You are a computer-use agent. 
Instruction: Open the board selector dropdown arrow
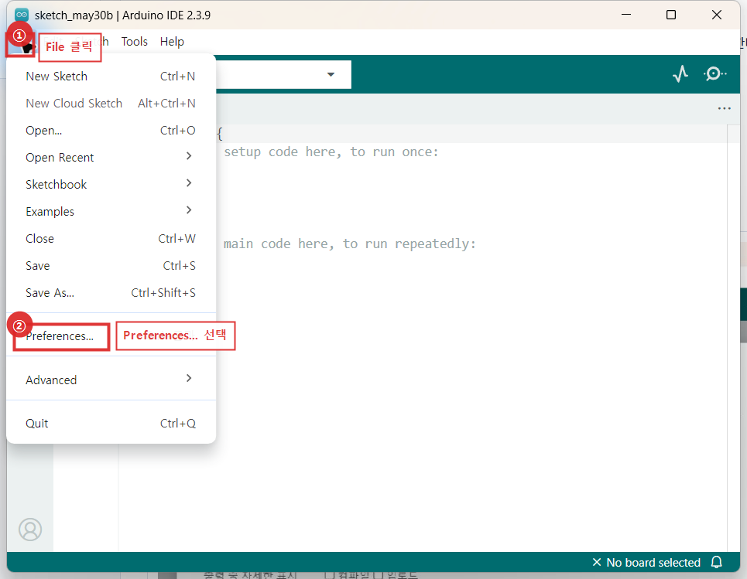[331, 74]
